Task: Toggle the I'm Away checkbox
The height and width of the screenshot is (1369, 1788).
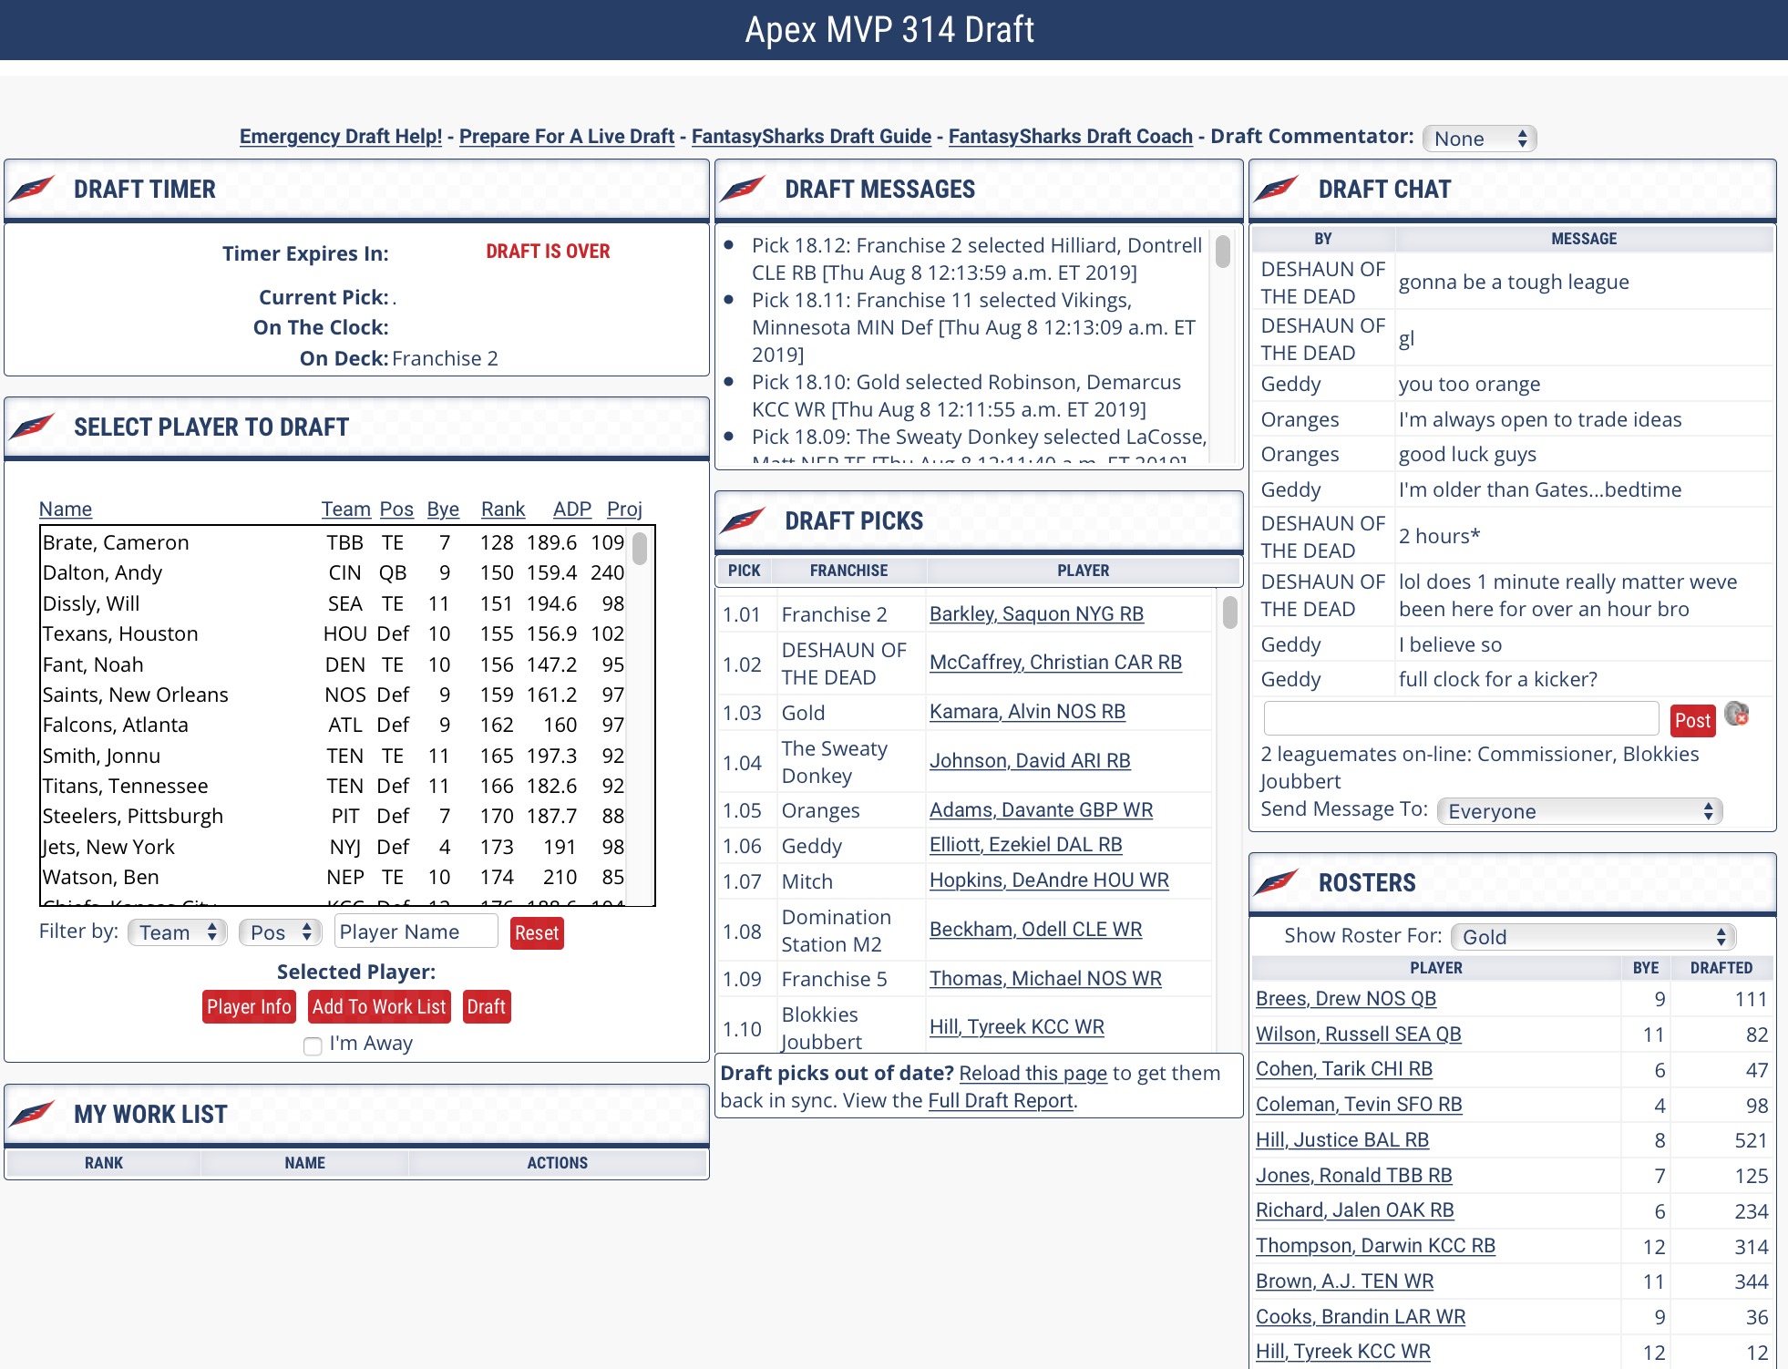Action: click(x=313, y=1045)
